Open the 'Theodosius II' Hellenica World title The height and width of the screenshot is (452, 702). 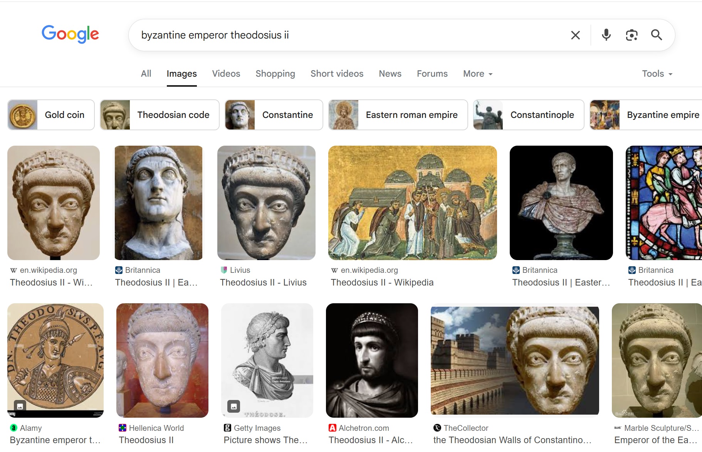pos(146,440)
